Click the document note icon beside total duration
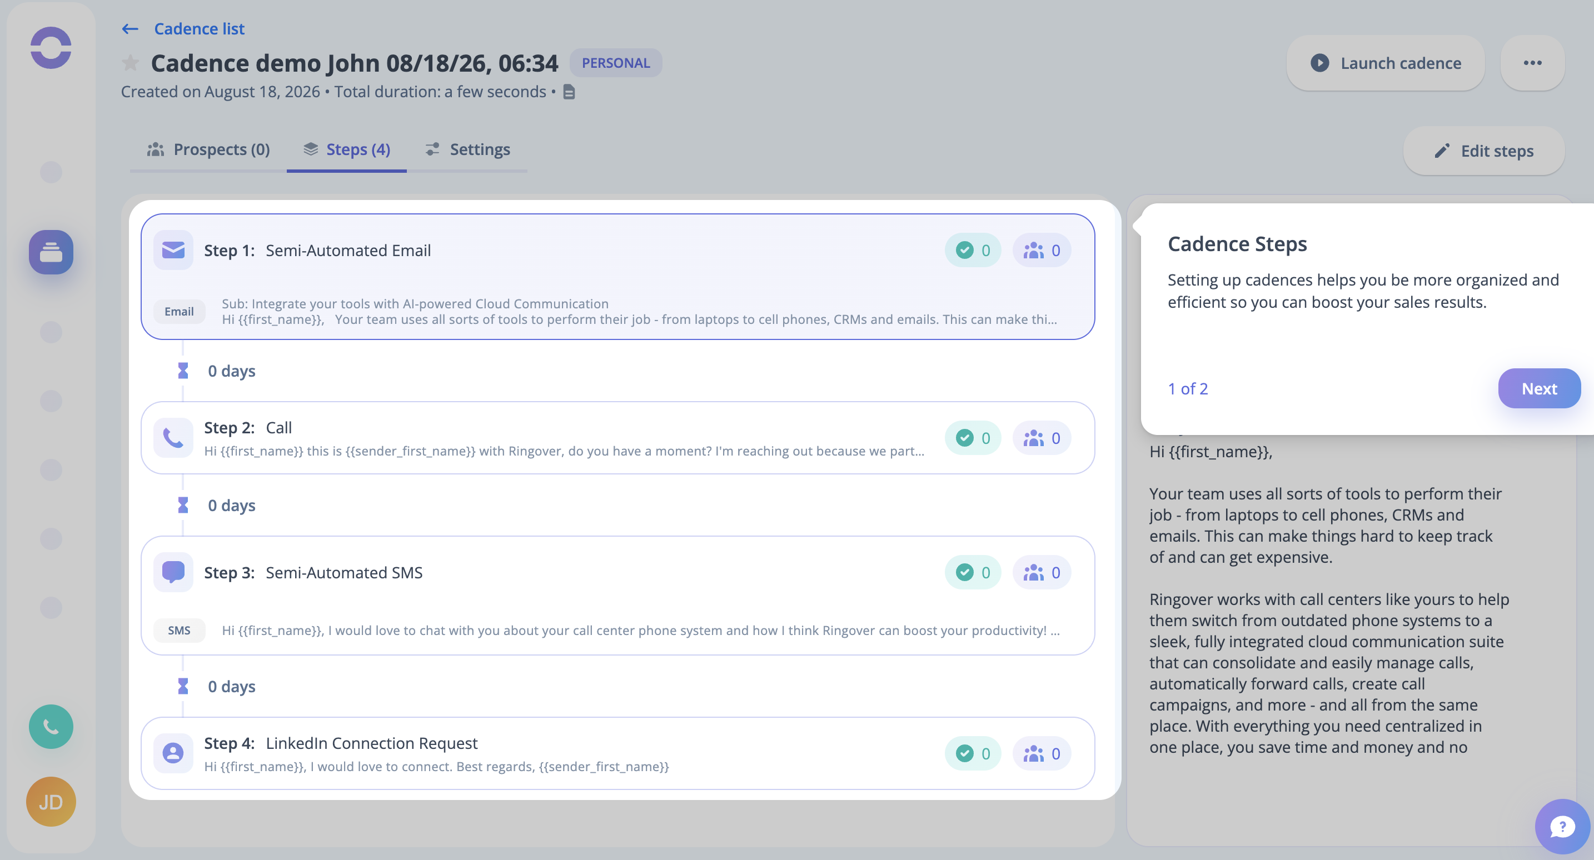The image size is (1594, 860). [x=569, y=92]
